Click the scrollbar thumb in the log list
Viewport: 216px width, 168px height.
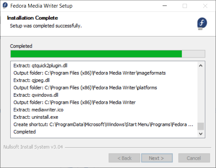pyautogui.click(x=201, y=126)
